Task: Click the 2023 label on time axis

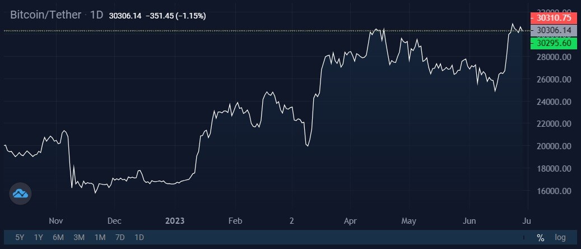Action: [x=175, y=221]
